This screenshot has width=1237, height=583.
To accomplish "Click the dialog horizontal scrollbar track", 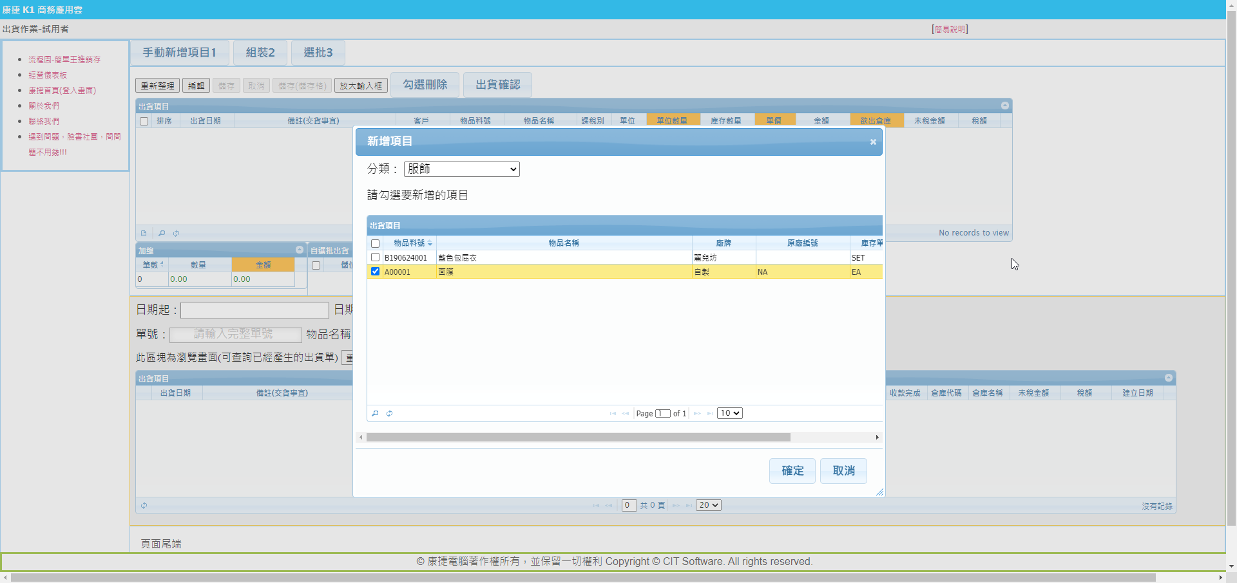I will tap(831, 438).
